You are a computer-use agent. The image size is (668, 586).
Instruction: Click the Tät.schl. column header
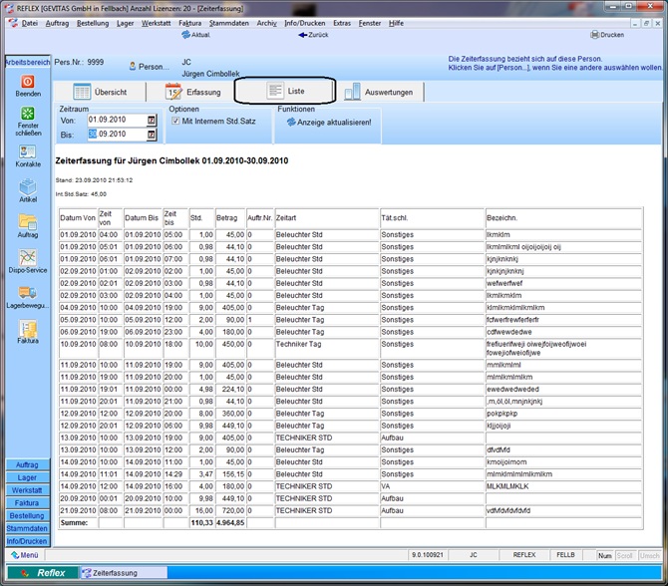(432, 218)
